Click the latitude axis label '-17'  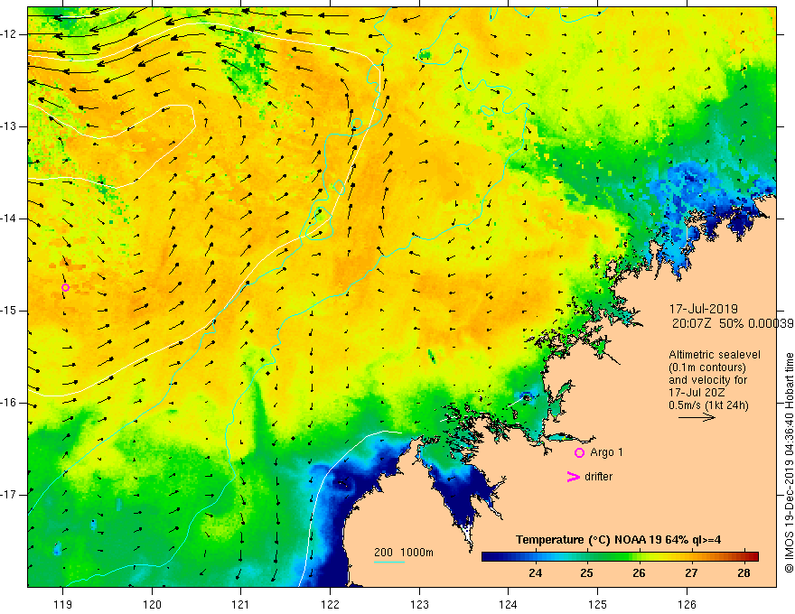[10, 495]
